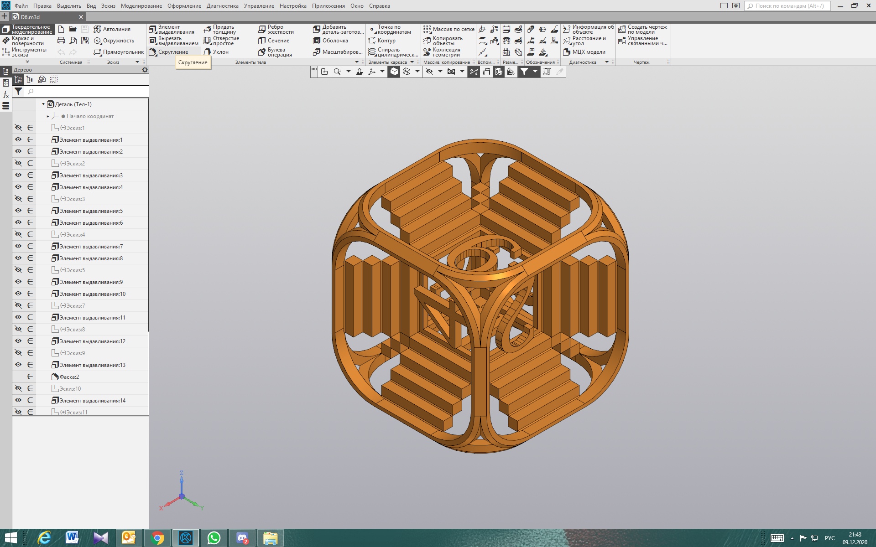
Task: Open the Сечение section tool
Action: (x=274, y=41)
